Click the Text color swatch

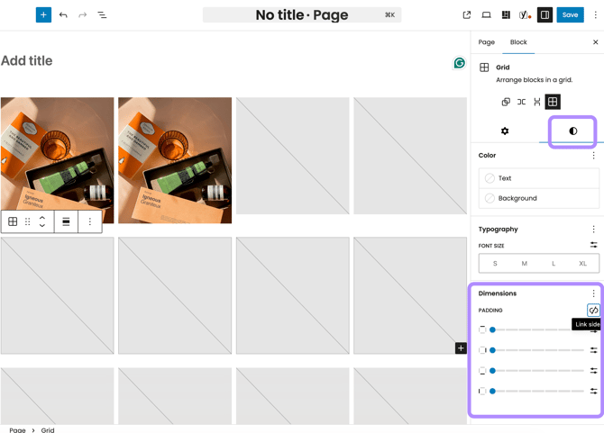[538, 178]
